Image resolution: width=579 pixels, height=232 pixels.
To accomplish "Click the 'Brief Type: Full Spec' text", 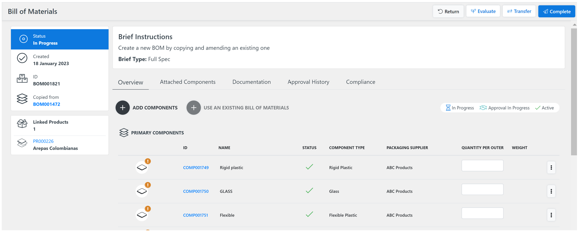I will coord(144,59).
